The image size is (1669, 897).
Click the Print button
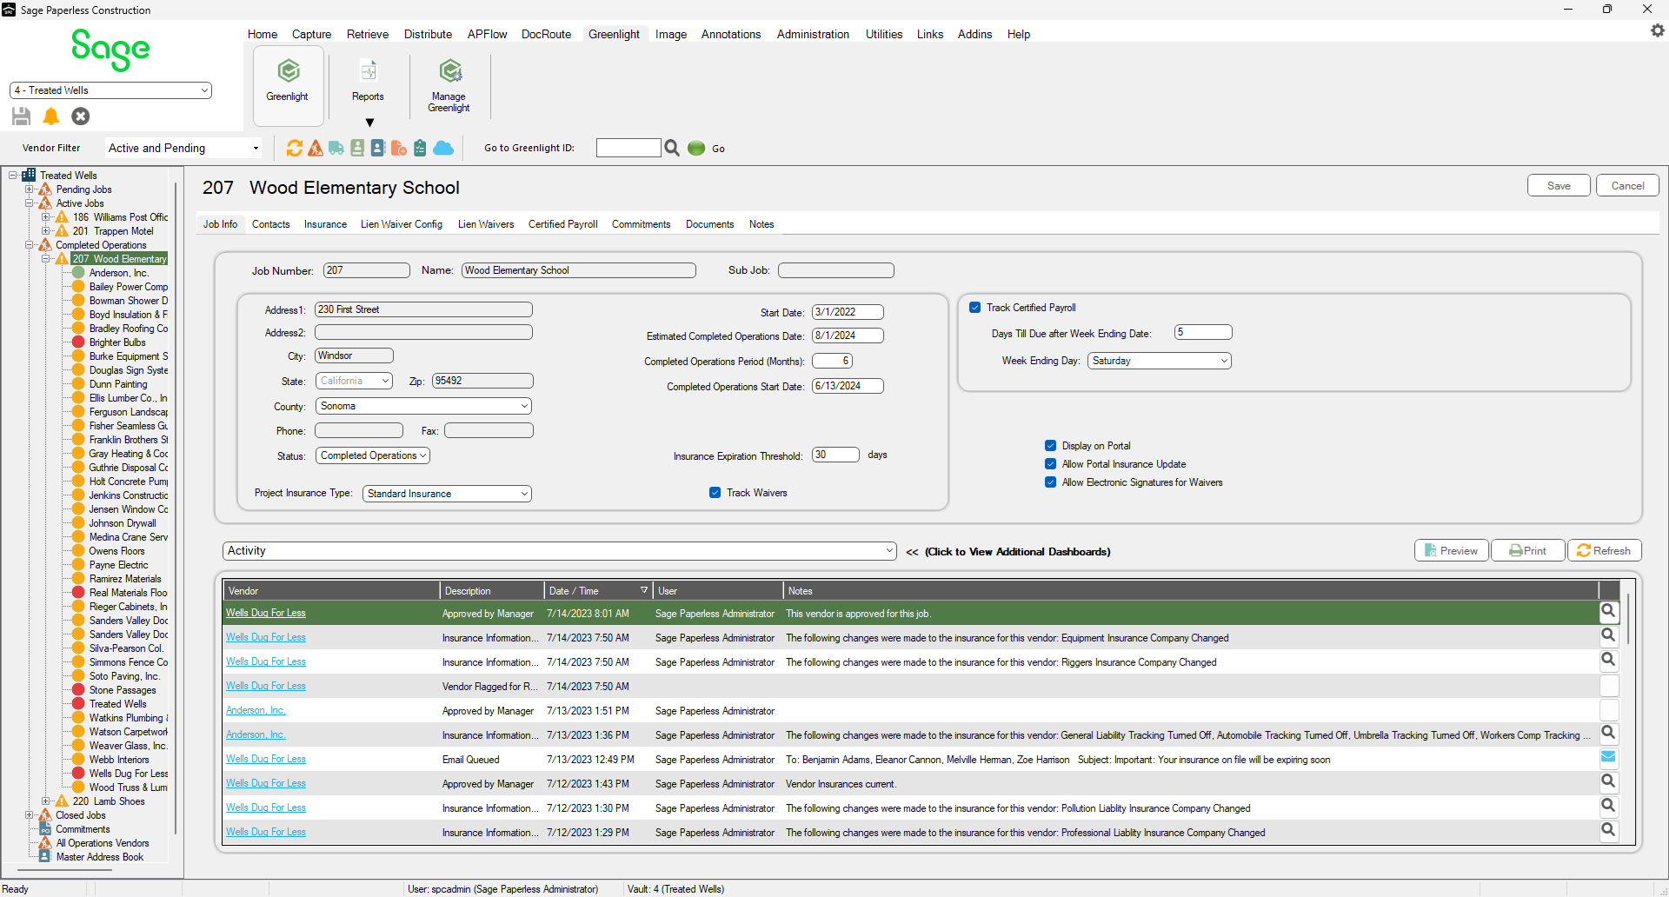click(x=1528, y=550)
